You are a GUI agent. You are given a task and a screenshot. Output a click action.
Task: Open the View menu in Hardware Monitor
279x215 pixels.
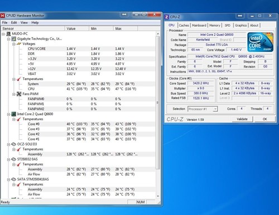[x=24, y=23]
